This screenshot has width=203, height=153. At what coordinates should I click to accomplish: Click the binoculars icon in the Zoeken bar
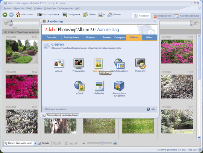(x=6, y=32)
